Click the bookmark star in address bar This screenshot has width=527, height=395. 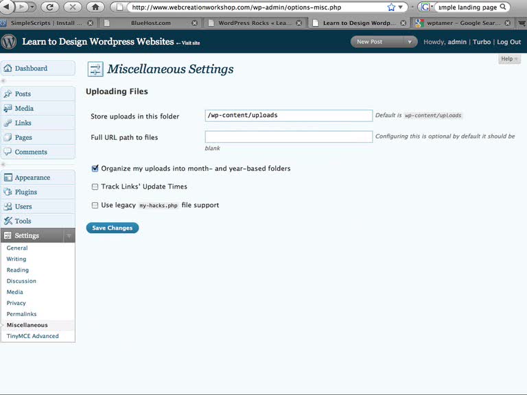coord(391,7)
